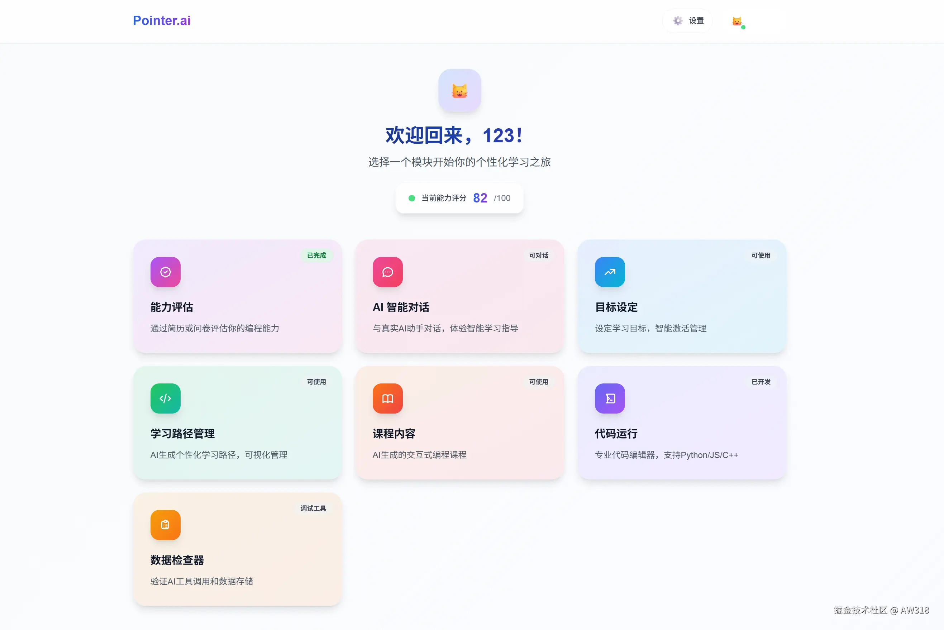The height and width of the screenshot is (630, 944).
Task: Click the green code brackets icon
Action: click(165, 398)
